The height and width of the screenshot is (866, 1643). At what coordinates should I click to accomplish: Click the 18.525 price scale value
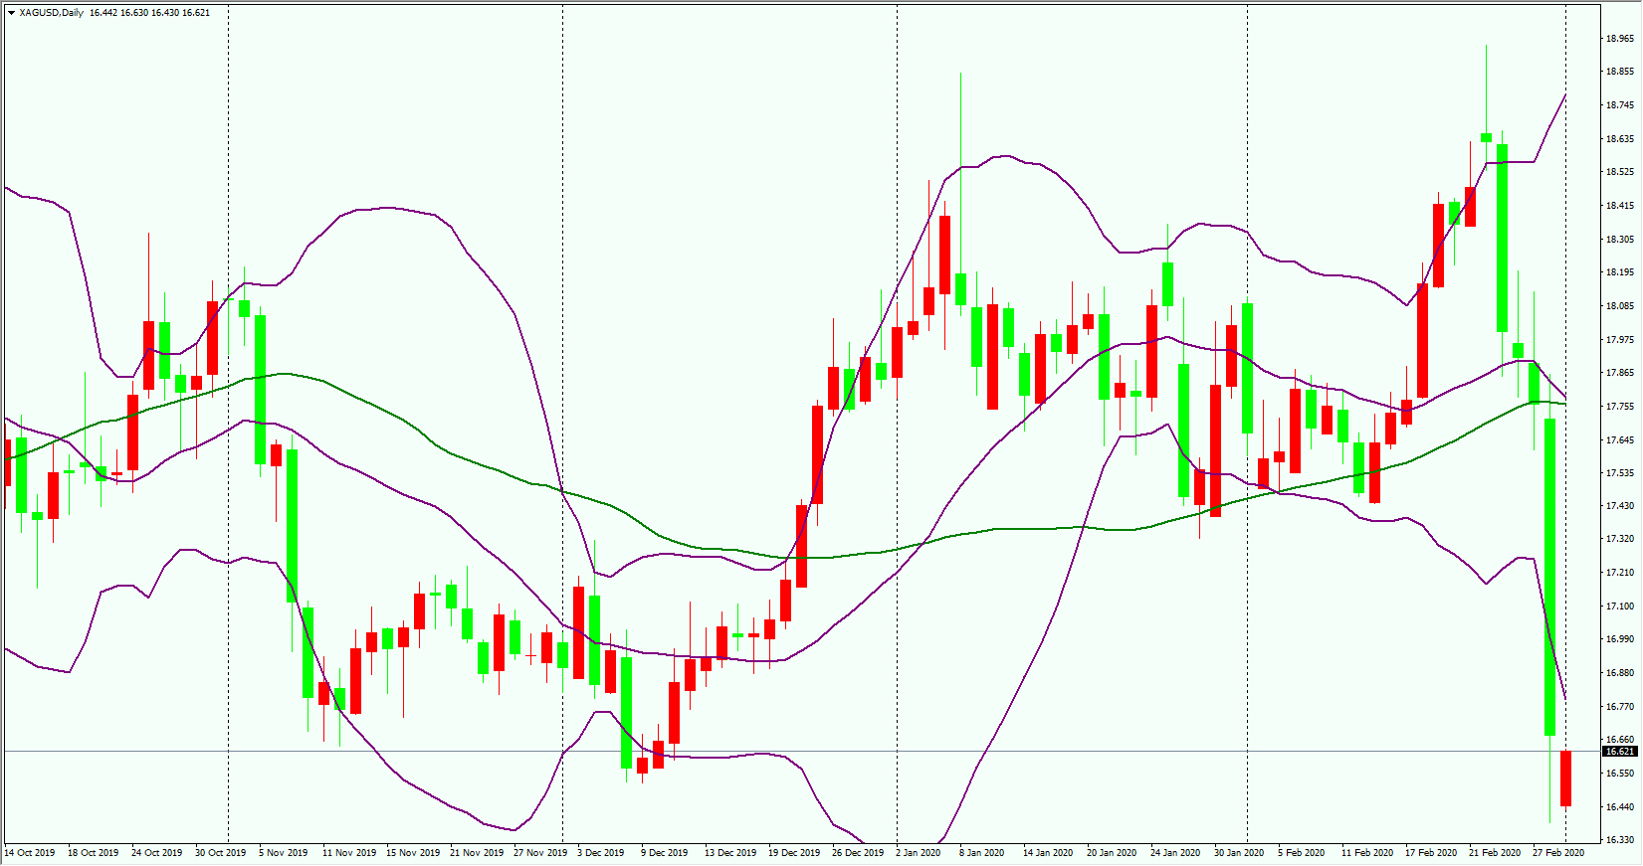click(1620, 172)
